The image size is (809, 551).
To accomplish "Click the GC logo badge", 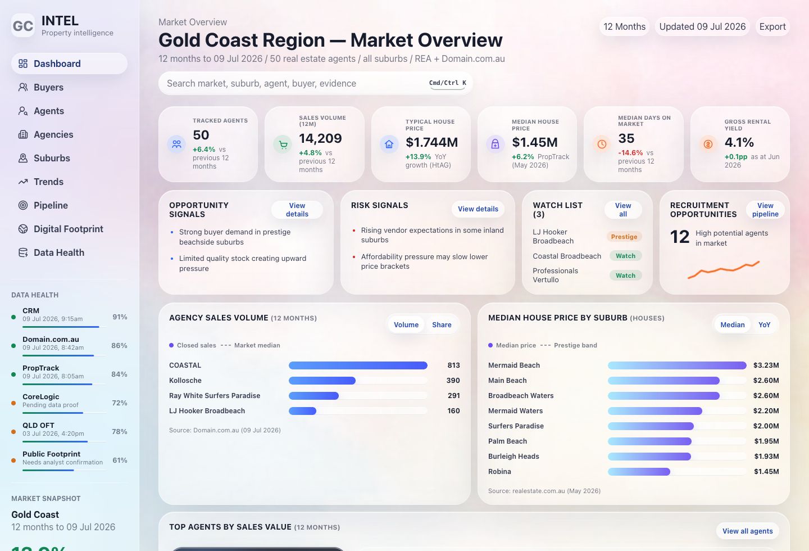I will click(23, 26).
